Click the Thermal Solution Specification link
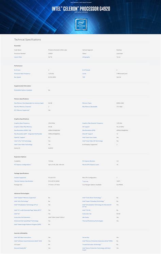 click(24, 181)
